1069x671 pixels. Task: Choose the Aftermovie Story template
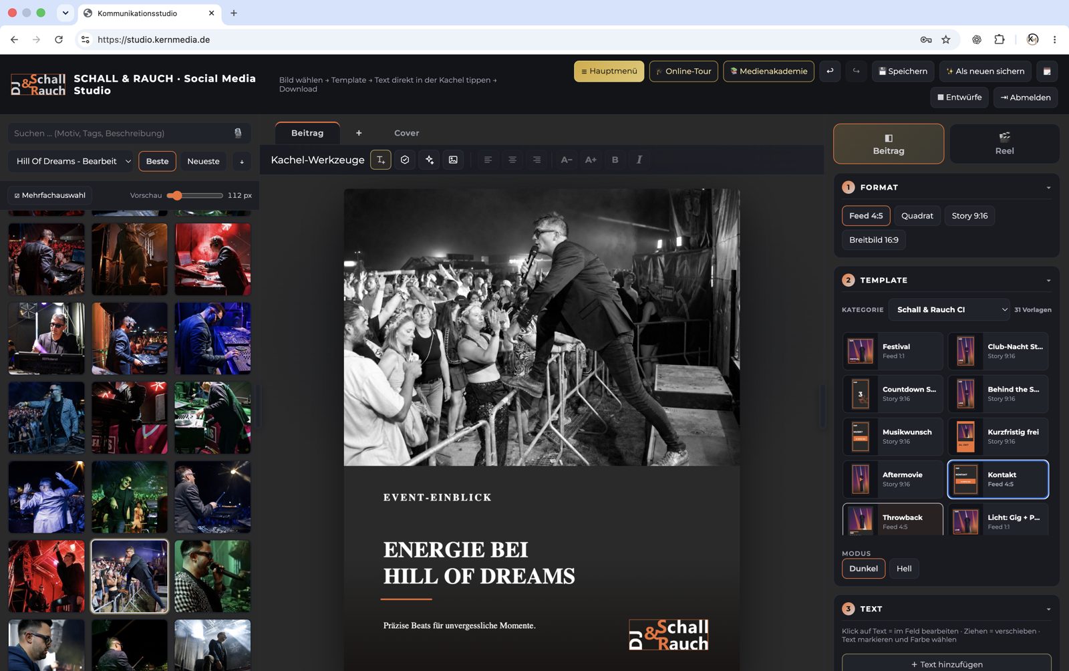(893, 479)
